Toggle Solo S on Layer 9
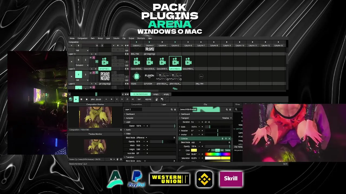The image size is (346, 194). tap(85, 60)
